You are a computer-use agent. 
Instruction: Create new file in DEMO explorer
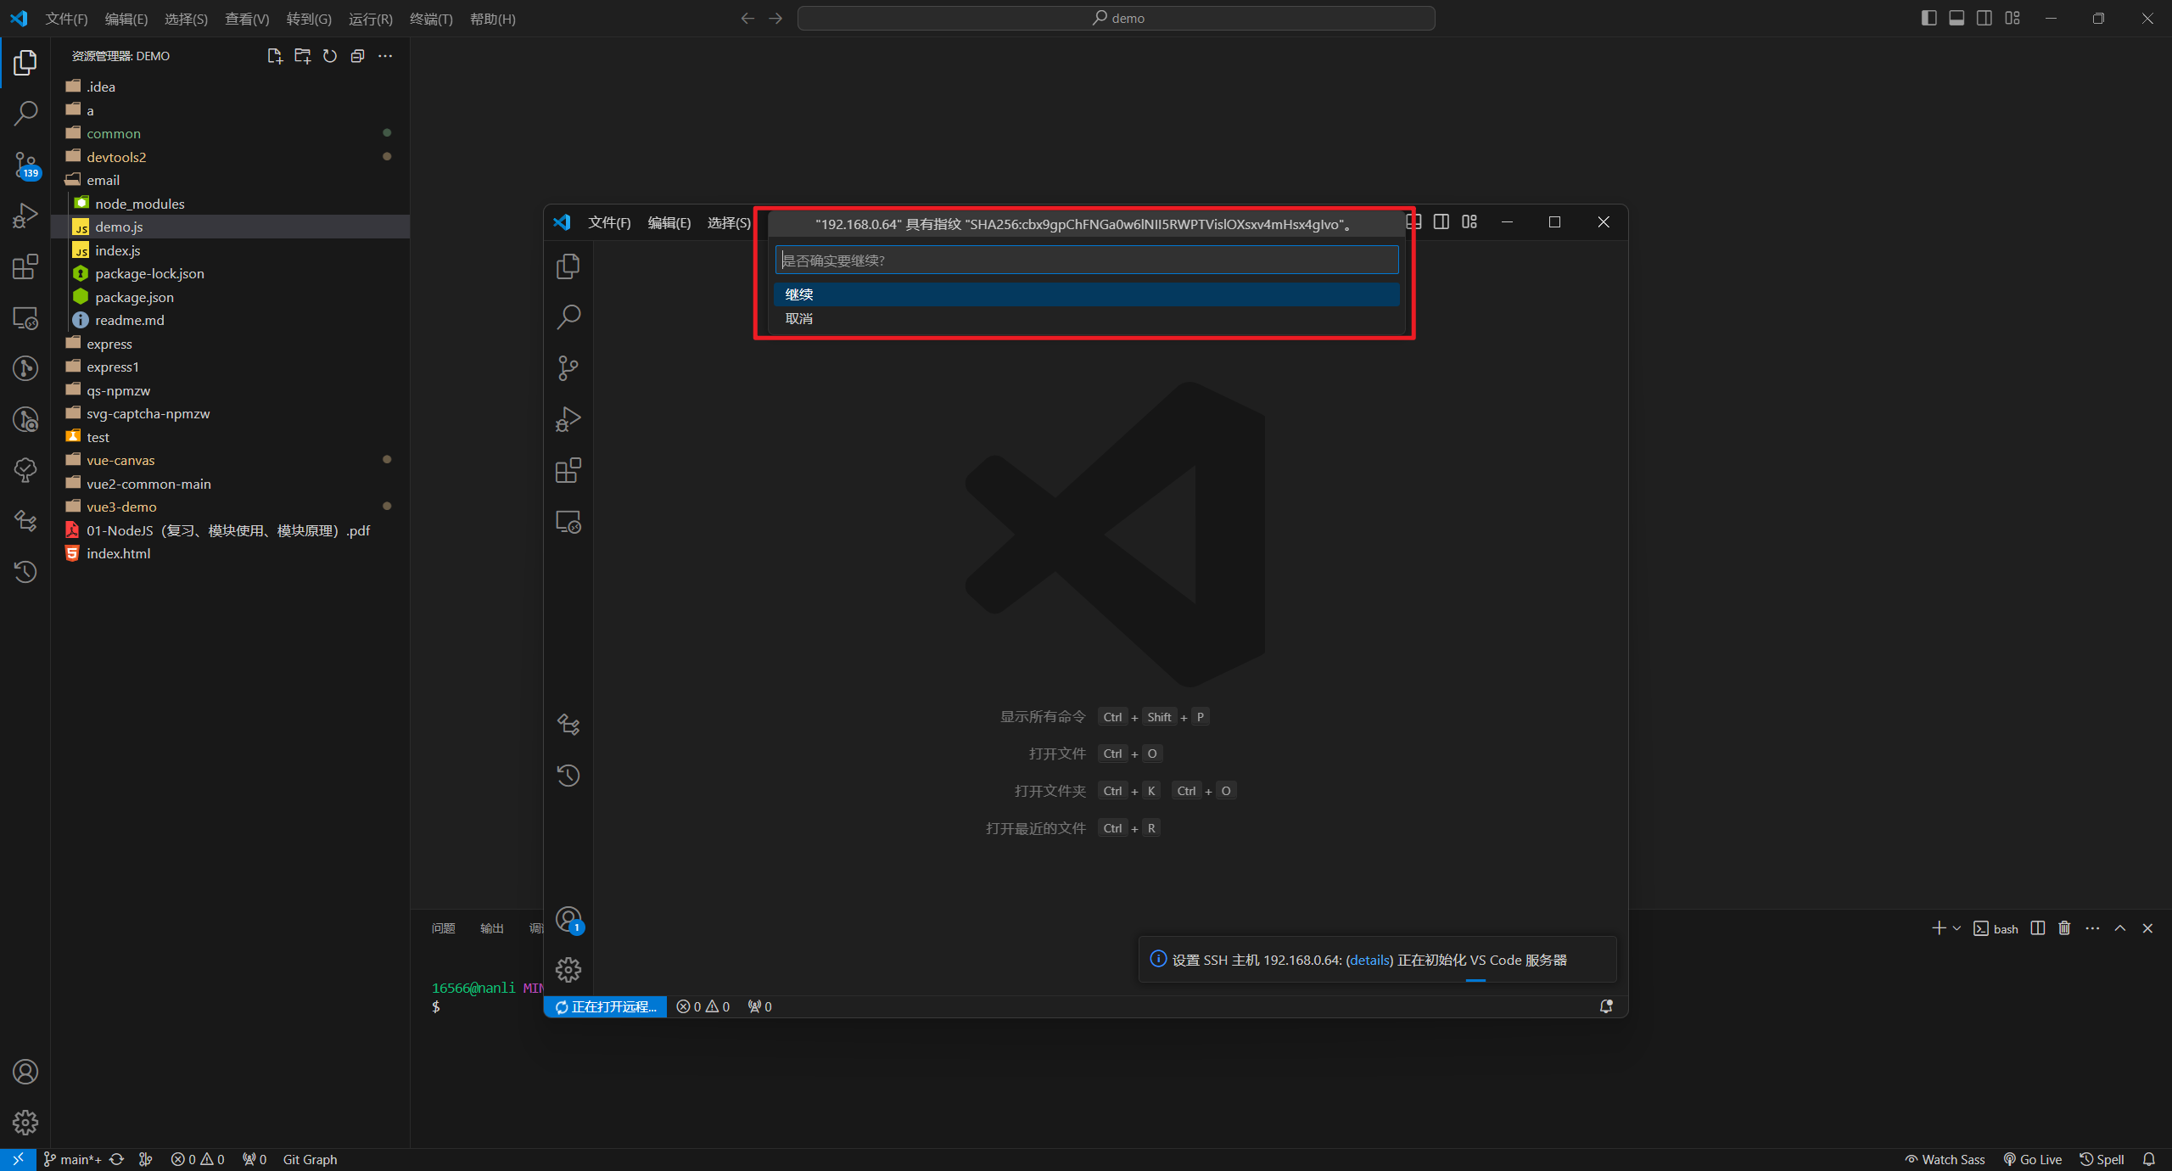point(274,56)
